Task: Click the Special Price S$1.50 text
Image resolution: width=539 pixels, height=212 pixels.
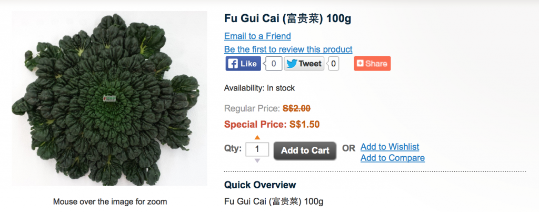Action: coord(272,124)
